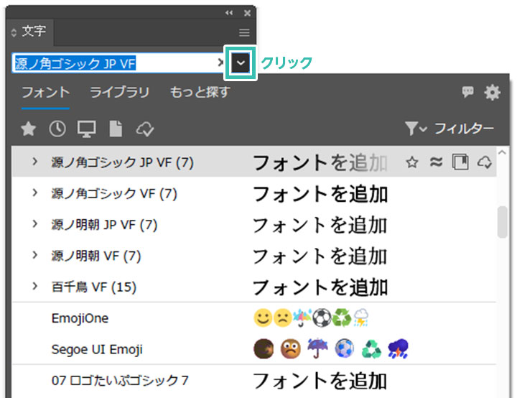517x398 pixels.
Task: Open the 文字 panel hamburger menu
Action: [x=244, y=33]
